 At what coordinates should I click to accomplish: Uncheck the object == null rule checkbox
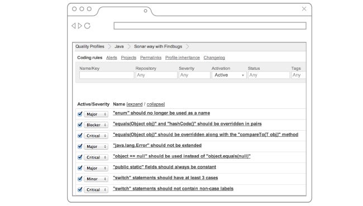[80, 157]
